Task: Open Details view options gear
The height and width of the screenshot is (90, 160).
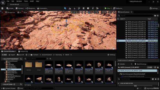Action: click(158, 79)
